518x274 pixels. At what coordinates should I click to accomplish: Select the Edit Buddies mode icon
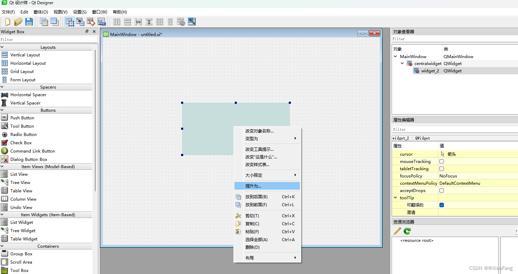pos(91,21)
